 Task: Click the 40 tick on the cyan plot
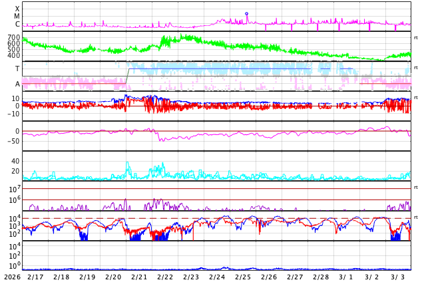[15, 162]
